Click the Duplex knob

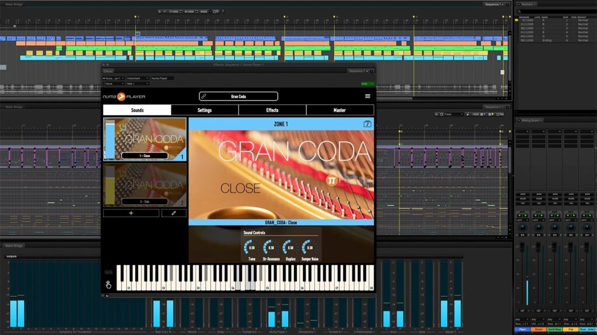pos(290,248)
